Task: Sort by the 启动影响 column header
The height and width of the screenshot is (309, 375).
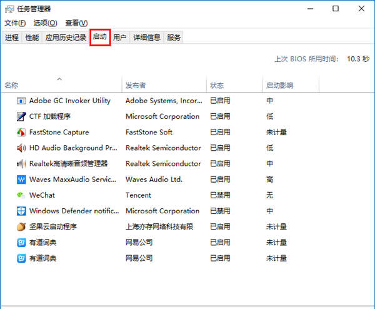Action: [279, 85]
